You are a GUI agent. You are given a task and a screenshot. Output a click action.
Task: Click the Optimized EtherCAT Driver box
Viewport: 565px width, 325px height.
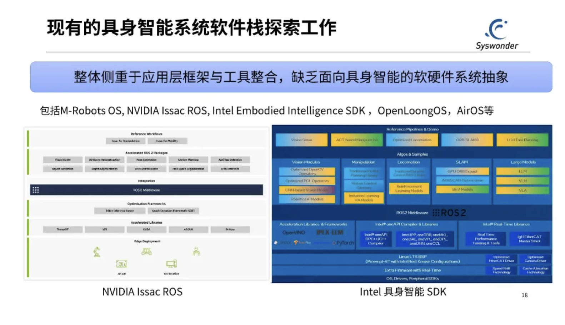point(501,259)
